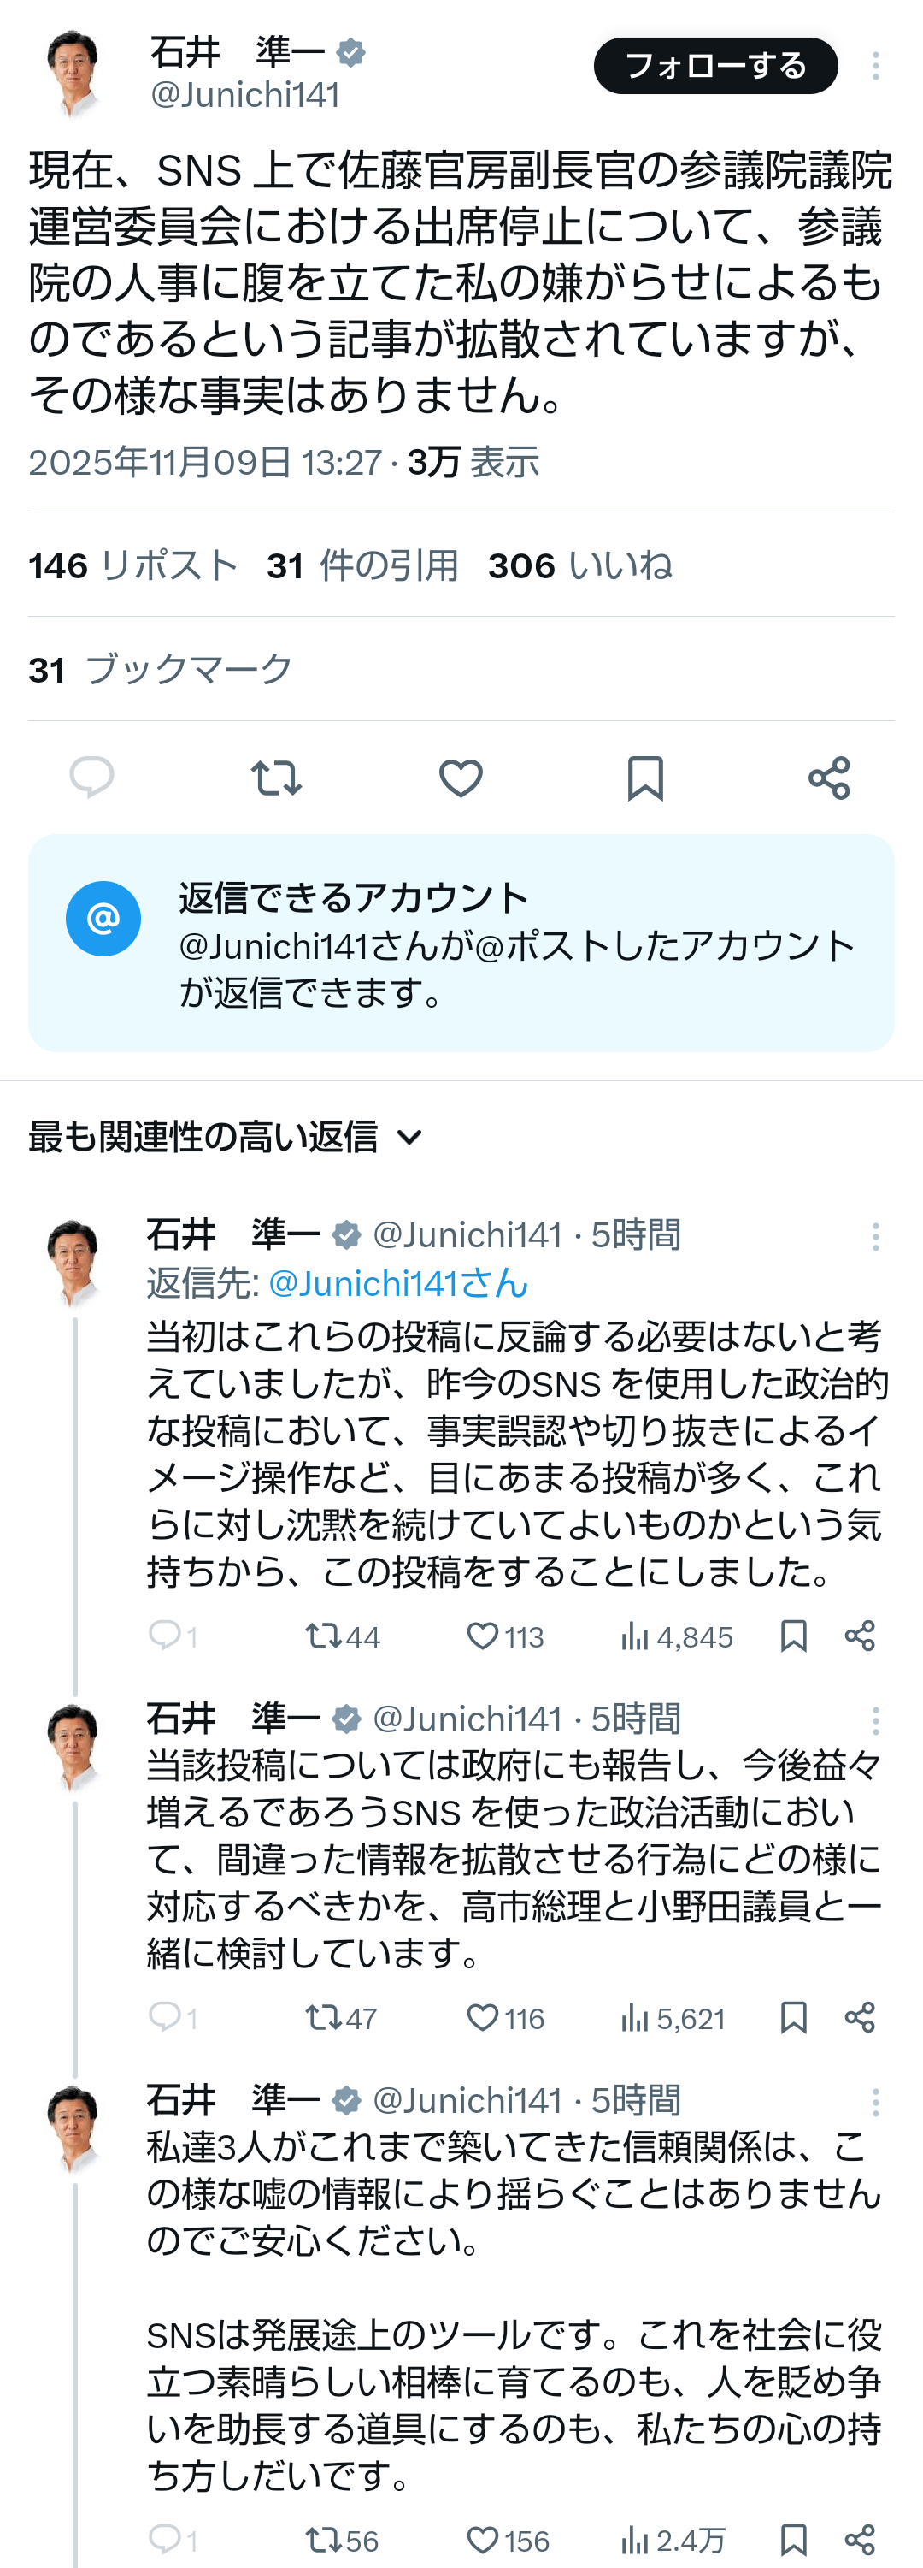The height and width of the screenshot is (2568, 923).
Task: Reply to the main post via speech bubble icon
Action: [91, 778]
